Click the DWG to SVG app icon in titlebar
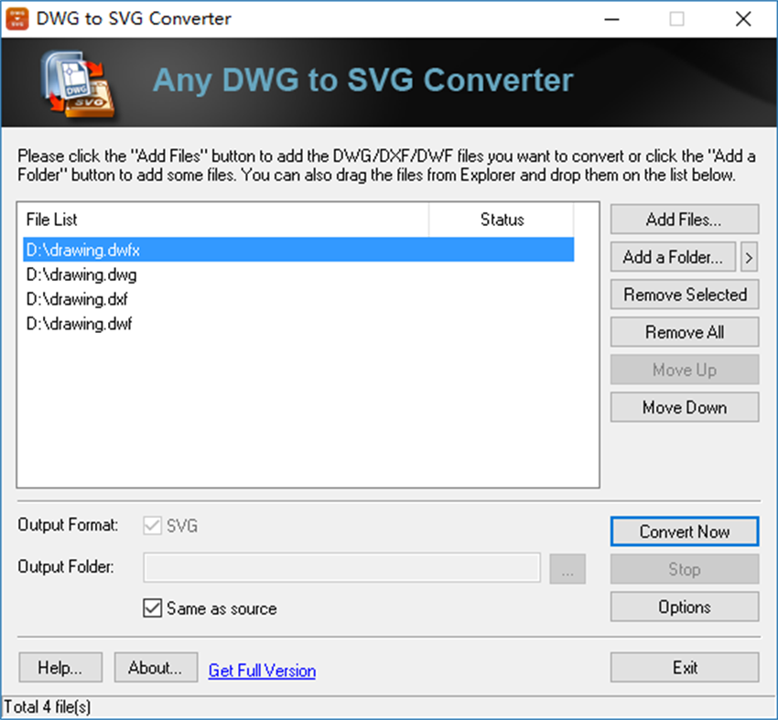This screenshot has width=778, height=720. point(16,18)
